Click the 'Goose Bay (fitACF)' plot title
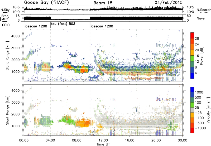The height and width of the screenshot is (146, 211). 46,3
